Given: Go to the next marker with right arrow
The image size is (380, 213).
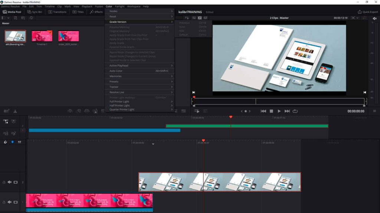Looking at the screenshot, I should [250, 111].
